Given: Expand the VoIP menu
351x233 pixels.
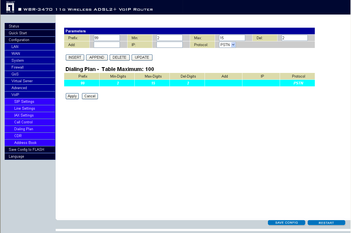Looking at the screenshot, I should click(30, 95).
